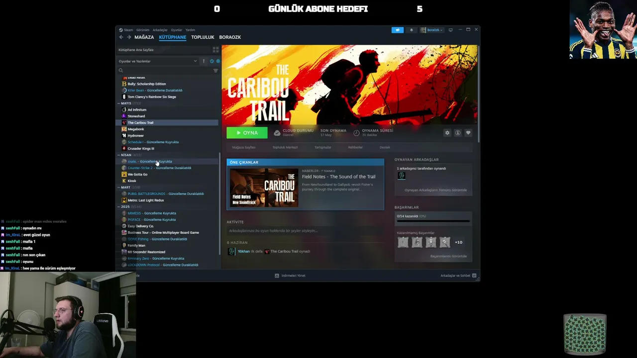Click Başarımlarımı Görüntüle link

pos(448,256)
